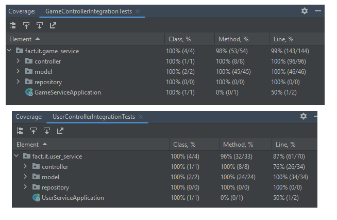The image size is (337, 220).
Task: Collapse the fact.it.game_service root node
Action: tap(10, 51)
